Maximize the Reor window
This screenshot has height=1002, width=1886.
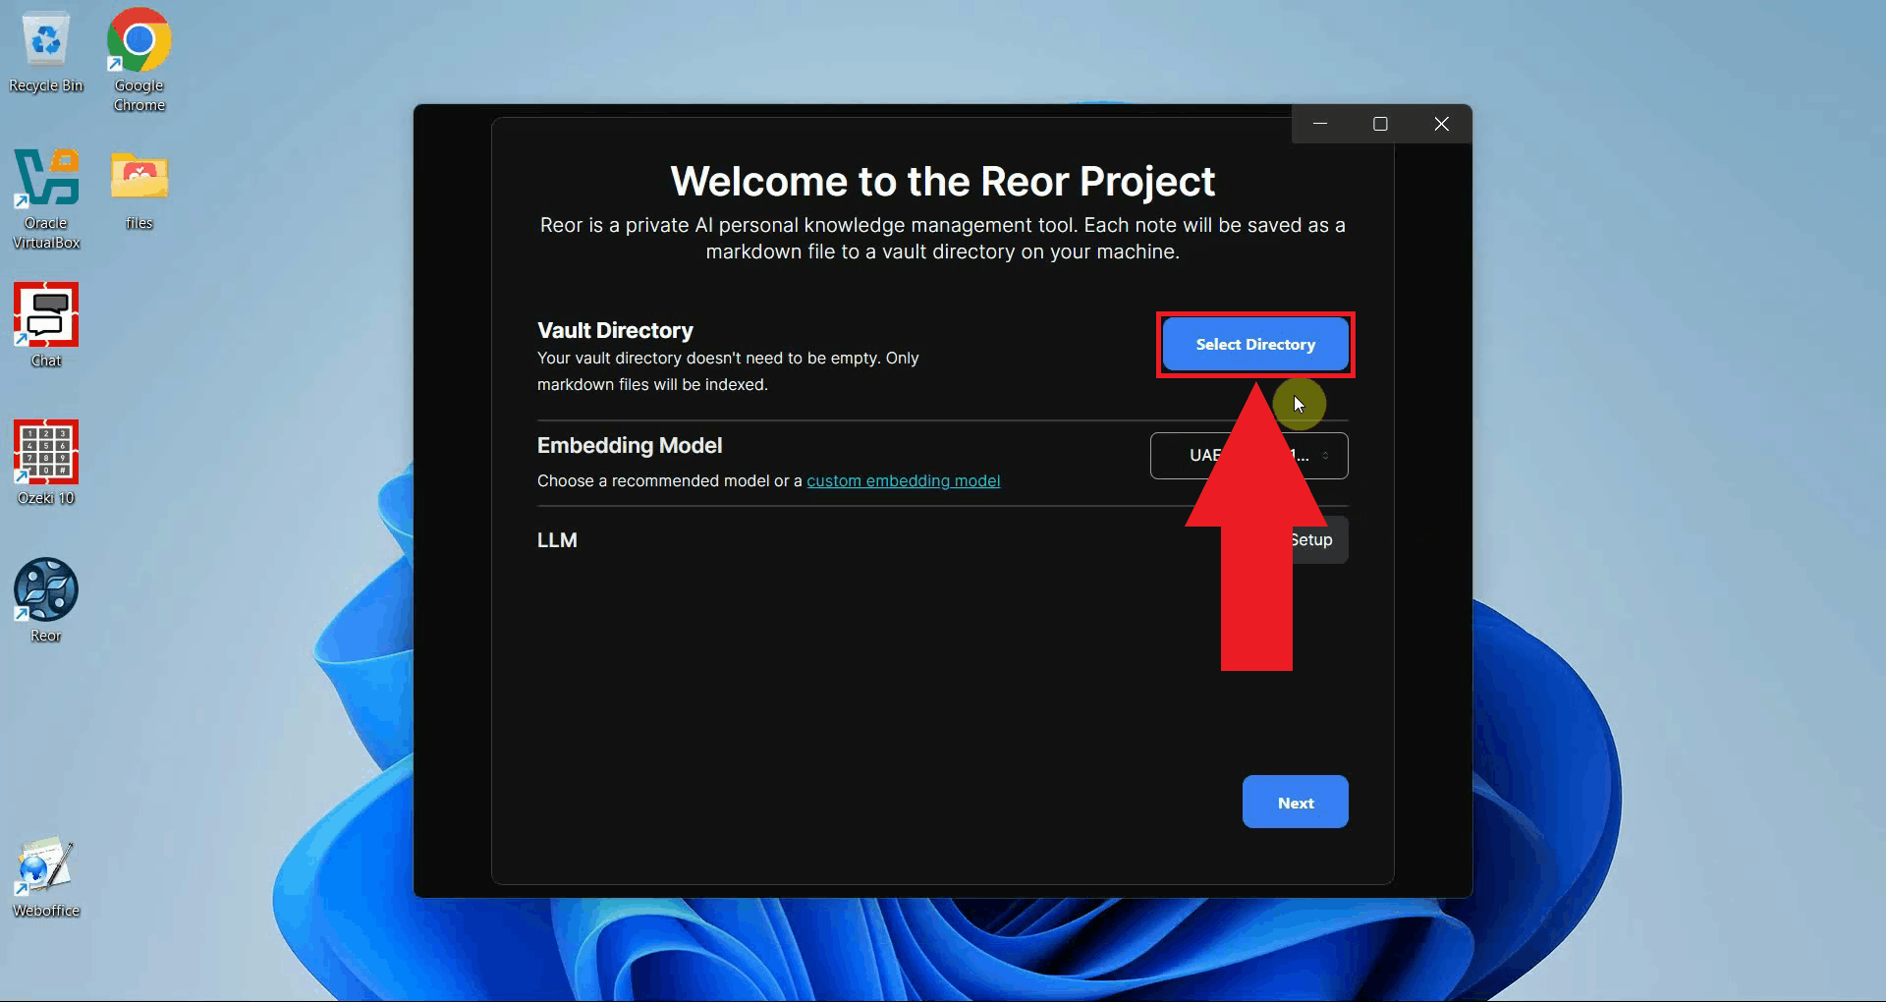click(1380, 124)
